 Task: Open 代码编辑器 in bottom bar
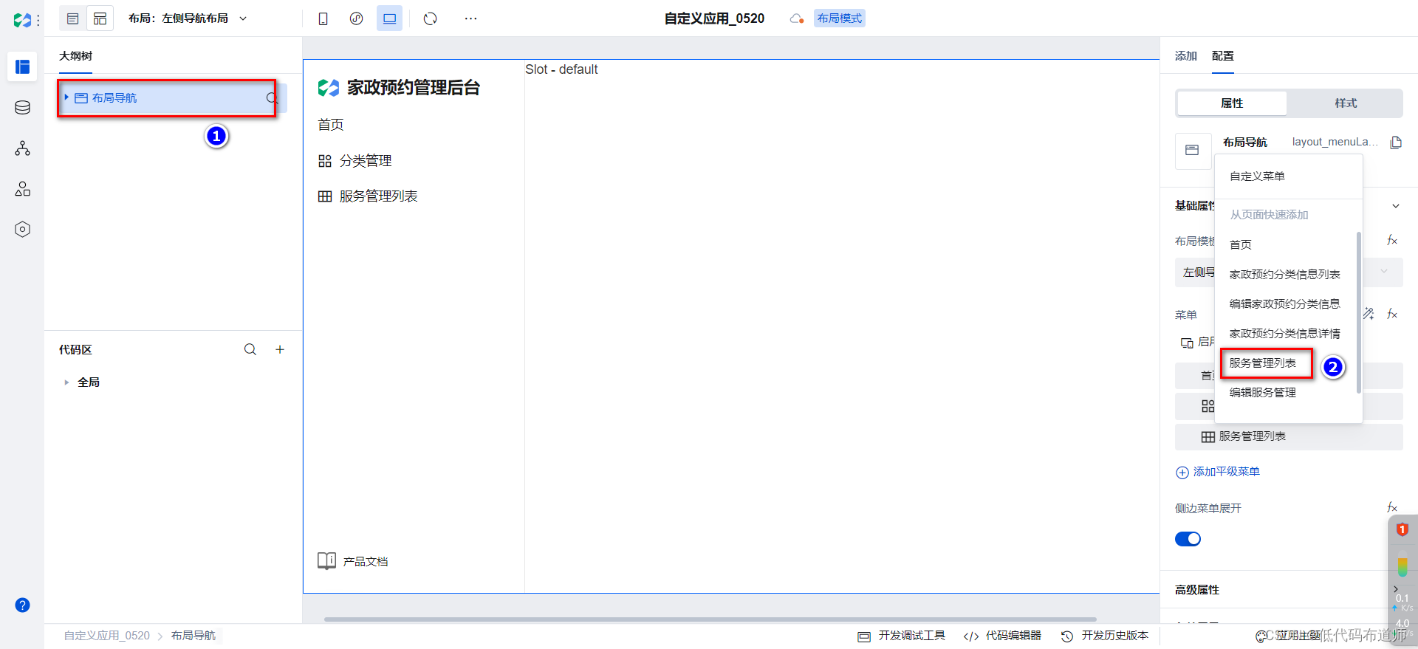click(x=1003, y=636)
